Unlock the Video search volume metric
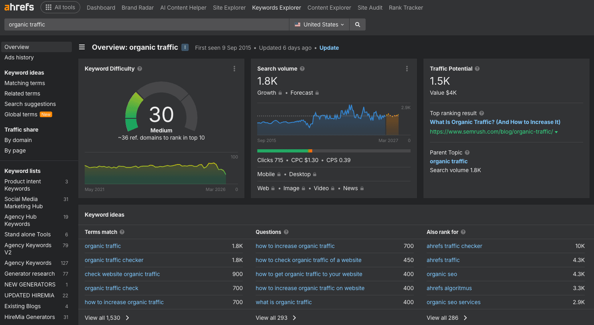This screenshot has height=325, width=594. 333,188
